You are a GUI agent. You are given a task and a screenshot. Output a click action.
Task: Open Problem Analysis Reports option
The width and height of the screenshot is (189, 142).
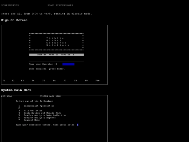(40, 117)
